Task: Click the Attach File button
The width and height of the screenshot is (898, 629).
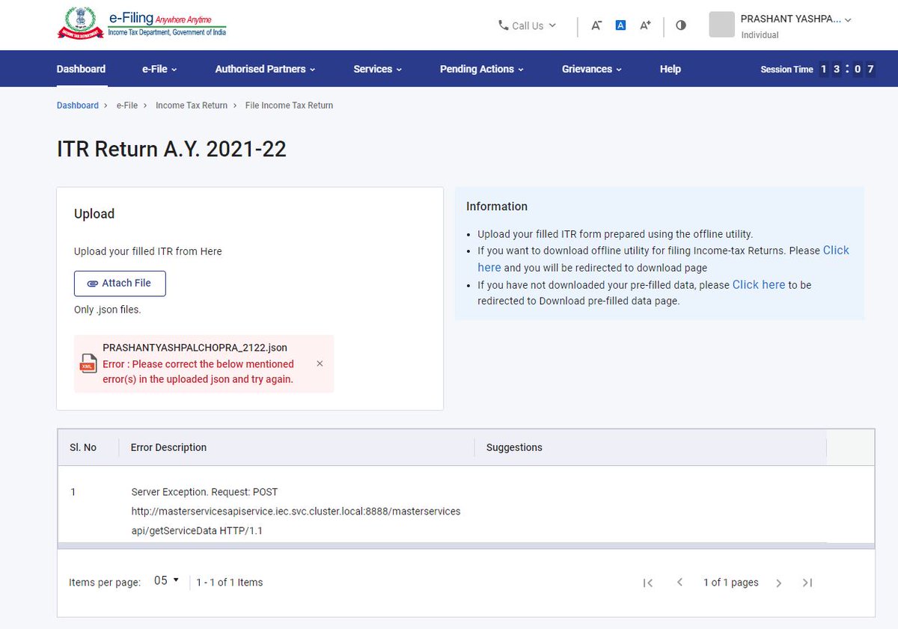Action: tap(120, 283)
